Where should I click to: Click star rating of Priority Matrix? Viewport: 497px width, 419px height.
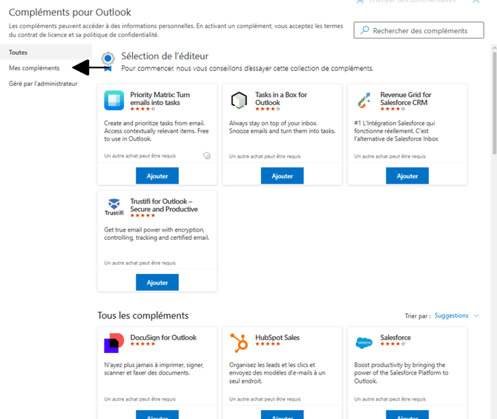(x=142, y=109)
